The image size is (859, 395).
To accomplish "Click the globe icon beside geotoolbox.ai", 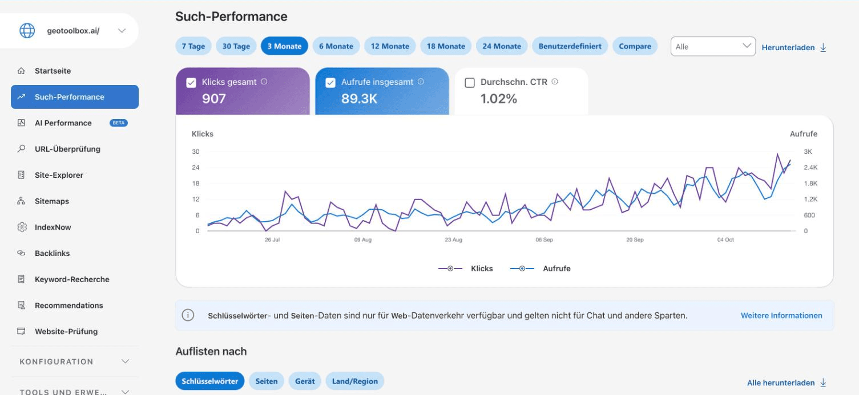I will [x=27, y=31].
